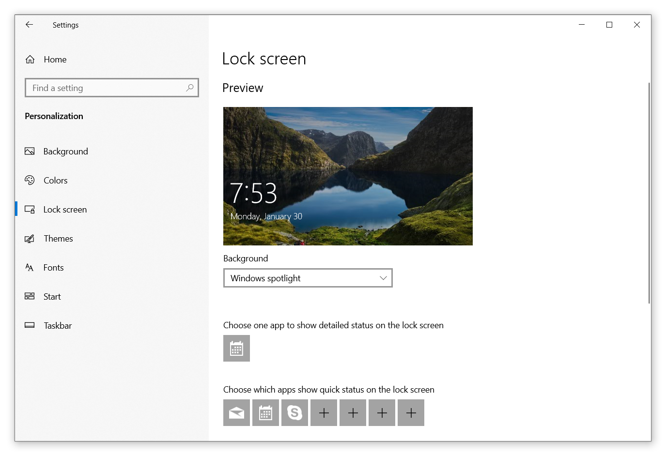Add a sixth quick status app
Viewport: 666px width, 456px height.
[x=382, y=412]
